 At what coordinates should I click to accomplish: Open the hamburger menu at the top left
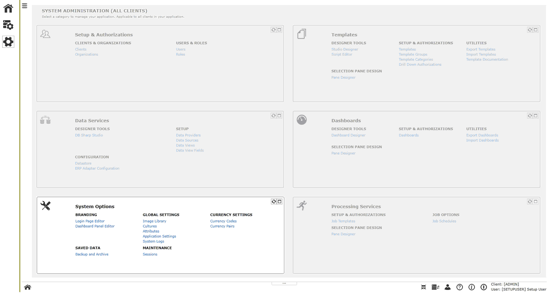pyautogui.click(x=24, y=5)
